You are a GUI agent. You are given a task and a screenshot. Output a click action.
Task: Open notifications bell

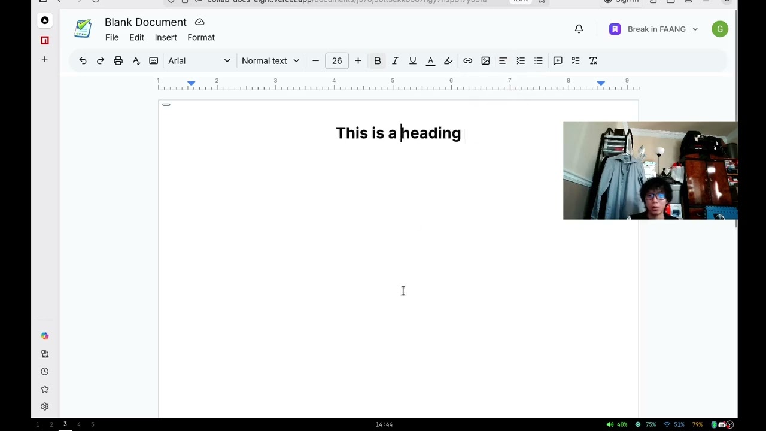pos(579,29)
